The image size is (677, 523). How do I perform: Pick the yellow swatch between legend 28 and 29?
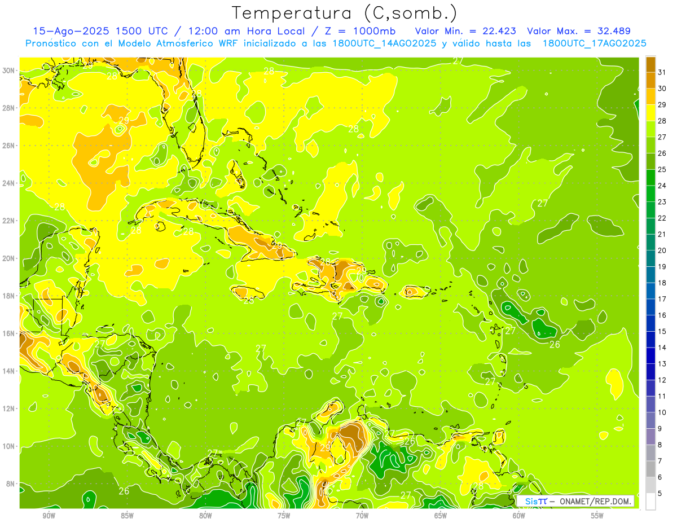(x=650, y=112)
